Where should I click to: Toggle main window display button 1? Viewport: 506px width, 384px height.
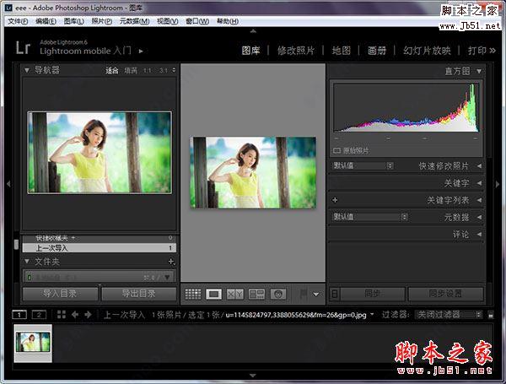click(x=19, y=315)
